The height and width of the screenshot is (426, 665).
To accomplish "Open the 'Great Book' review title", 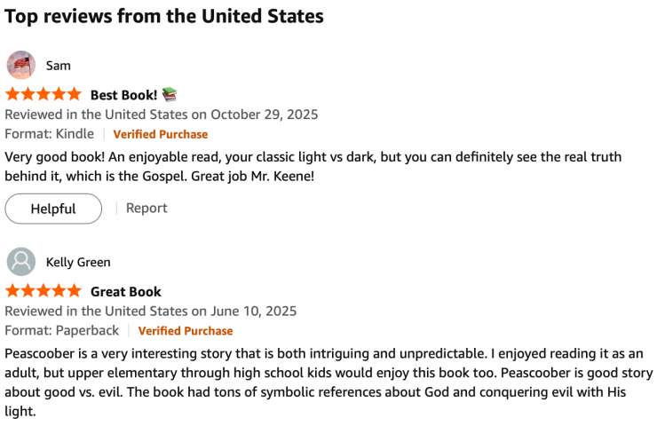I will [126, 291].
